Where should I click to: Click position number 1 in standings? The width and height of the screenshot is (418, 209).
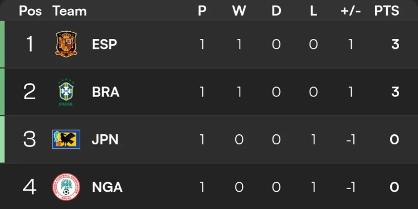pos(30,44)
